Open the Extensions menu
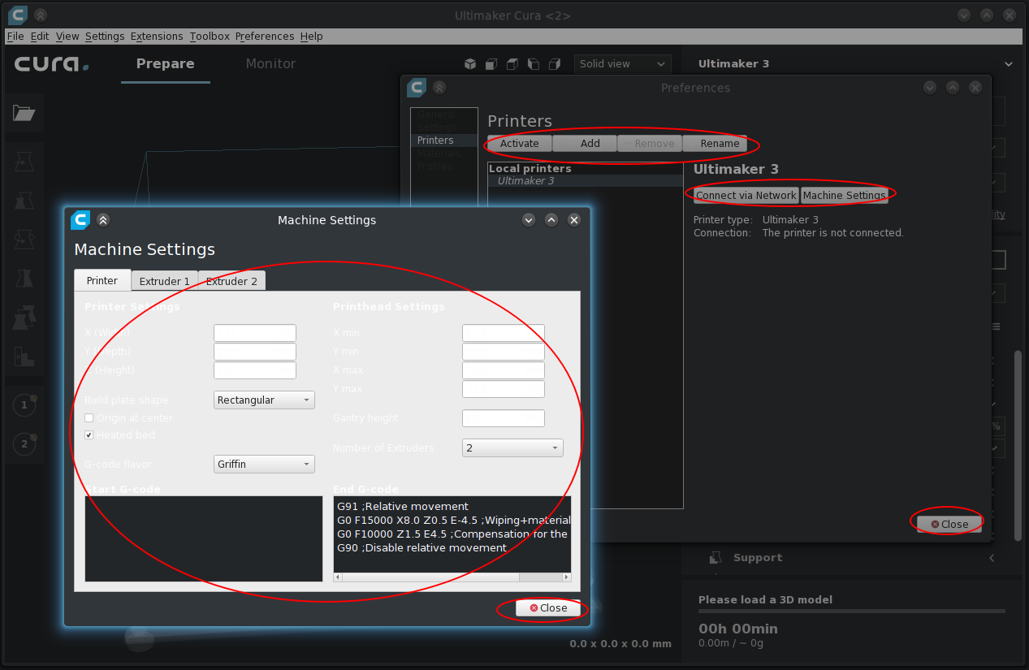This screenshot has height=670, width=1029. 157,36
